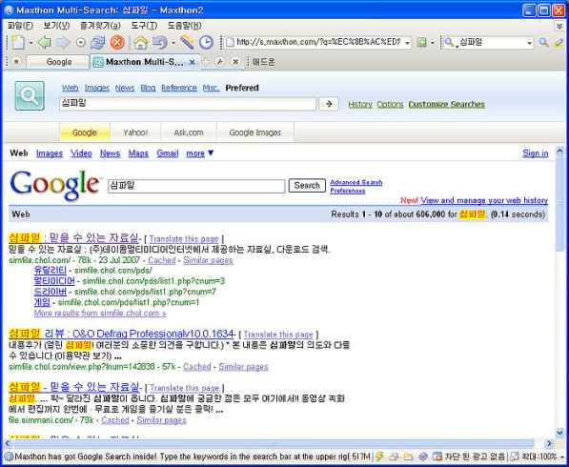The width and height of the screenshot is (569, 467).
Task: Switch to the Google tab
Action: pos(58,62)
